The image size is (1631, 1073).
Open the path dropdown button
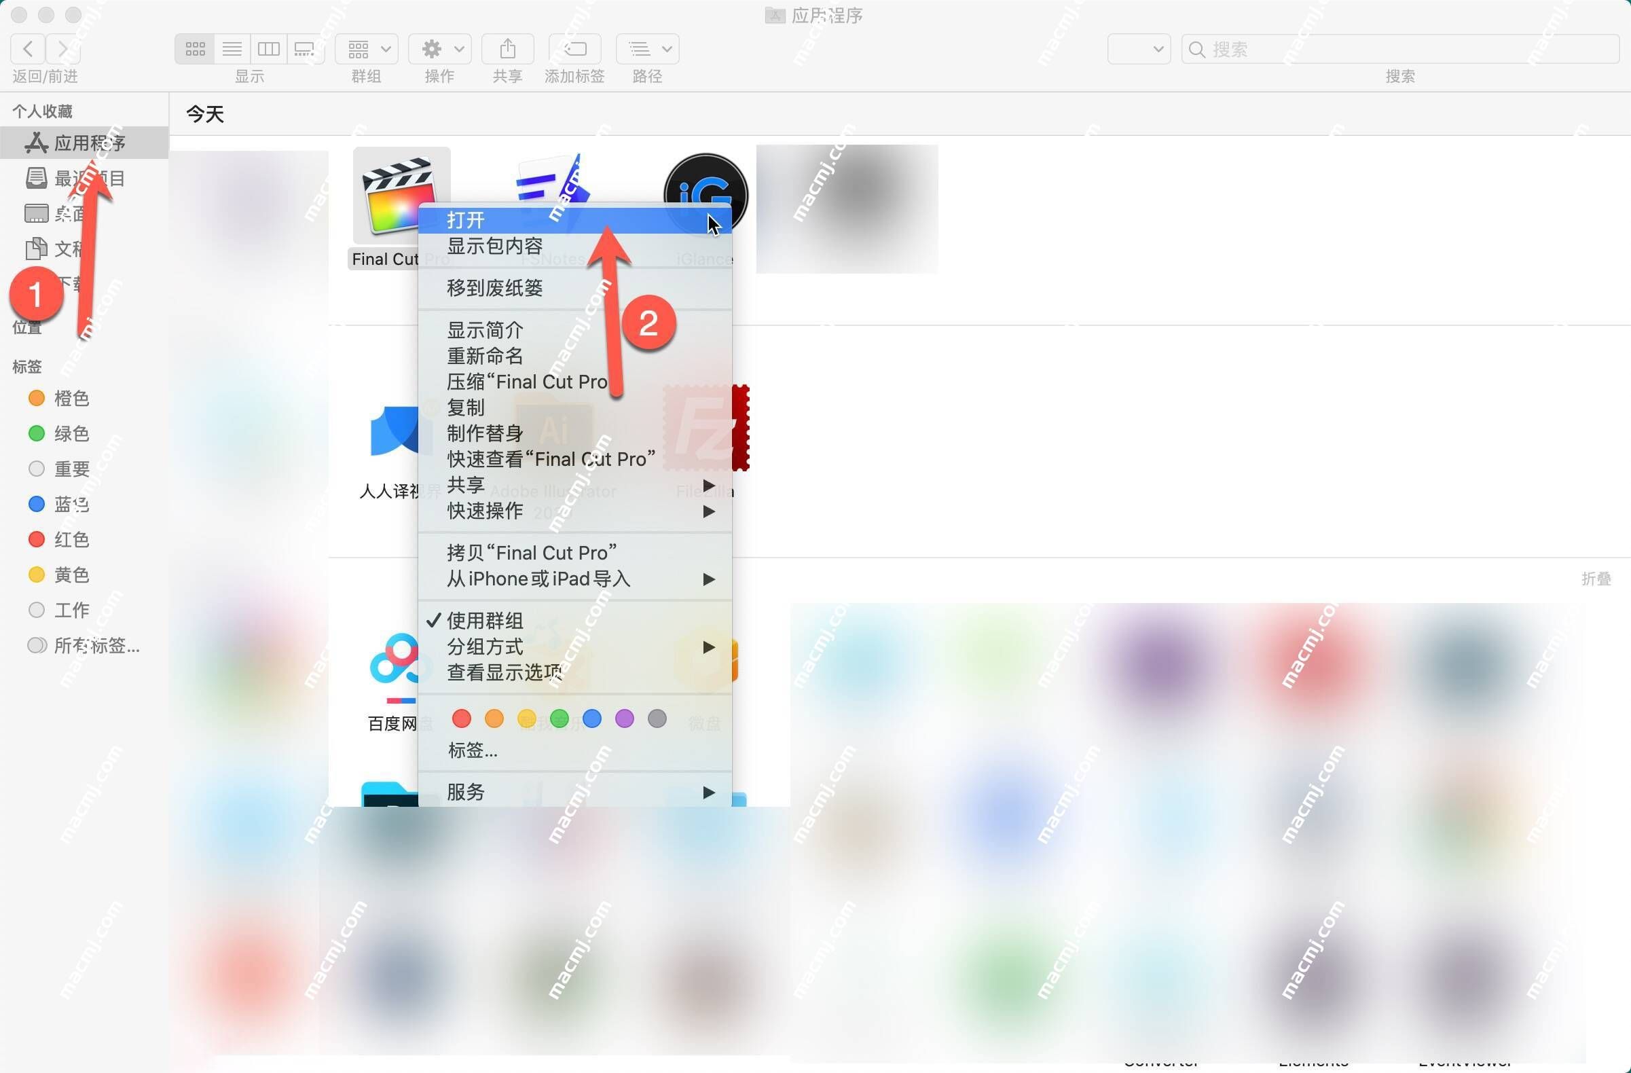pyautogui.click(x=648, y=49)
